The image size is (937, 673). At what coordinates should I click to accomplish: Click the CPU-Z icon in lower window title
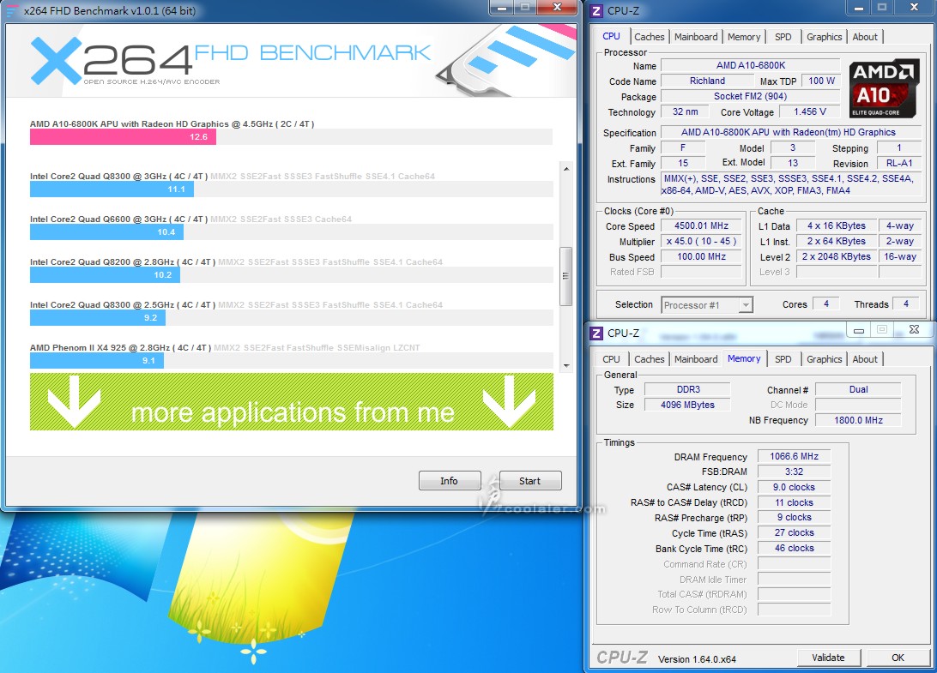[596, 333]
